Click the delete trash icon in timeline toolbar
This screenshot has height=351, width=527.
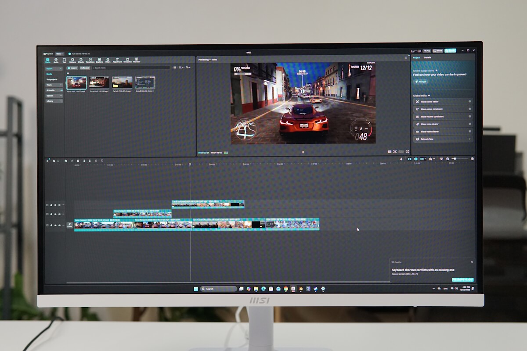click(x=96, y=161)
